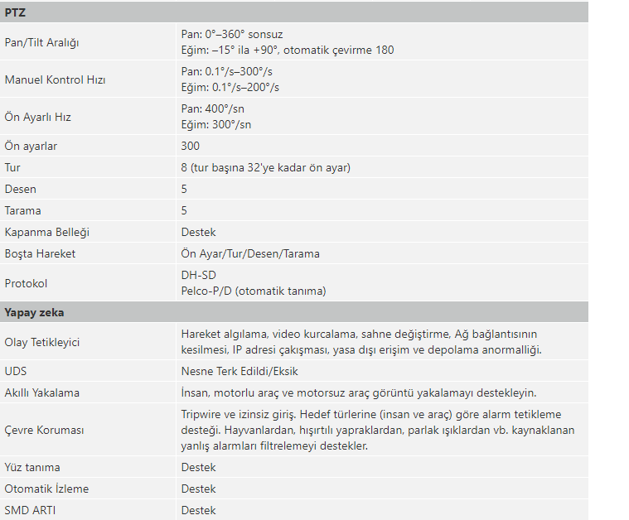Click the PTZ section header
The height and width of the screenshot is (520, 629).
(16, 12)
